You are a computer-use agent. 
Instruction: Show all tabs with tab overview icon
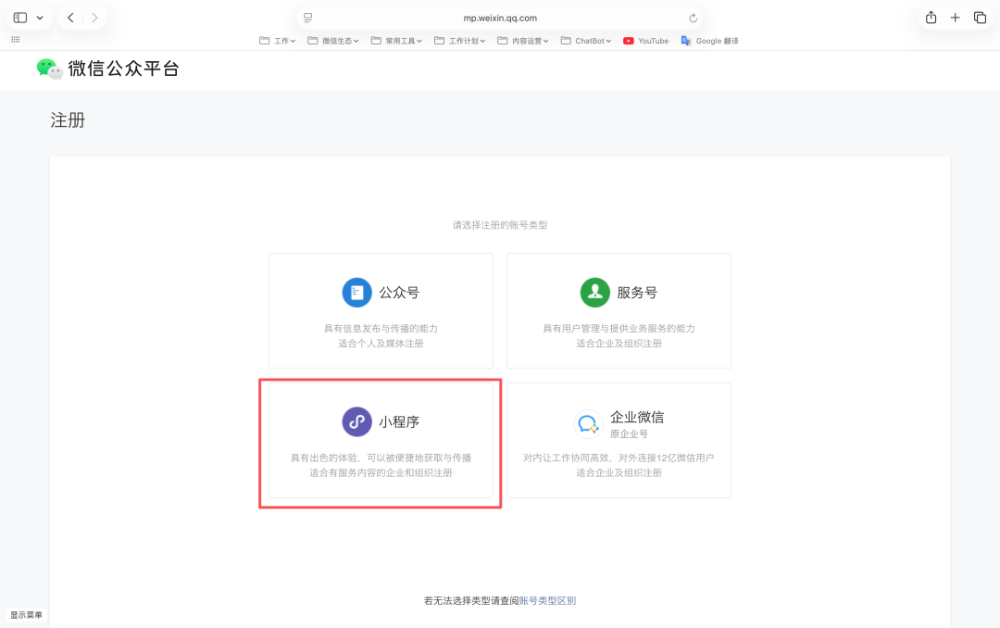tap(980, 17)
